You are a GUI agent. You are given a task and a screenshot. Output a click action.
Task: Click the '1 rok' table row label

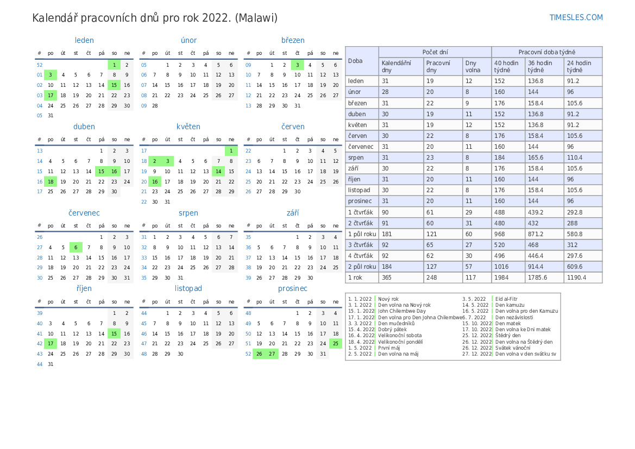tap(357, 277)
